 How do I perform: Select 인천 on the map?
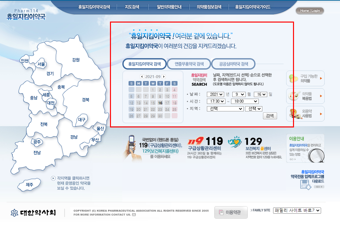[x=24, y=60]
